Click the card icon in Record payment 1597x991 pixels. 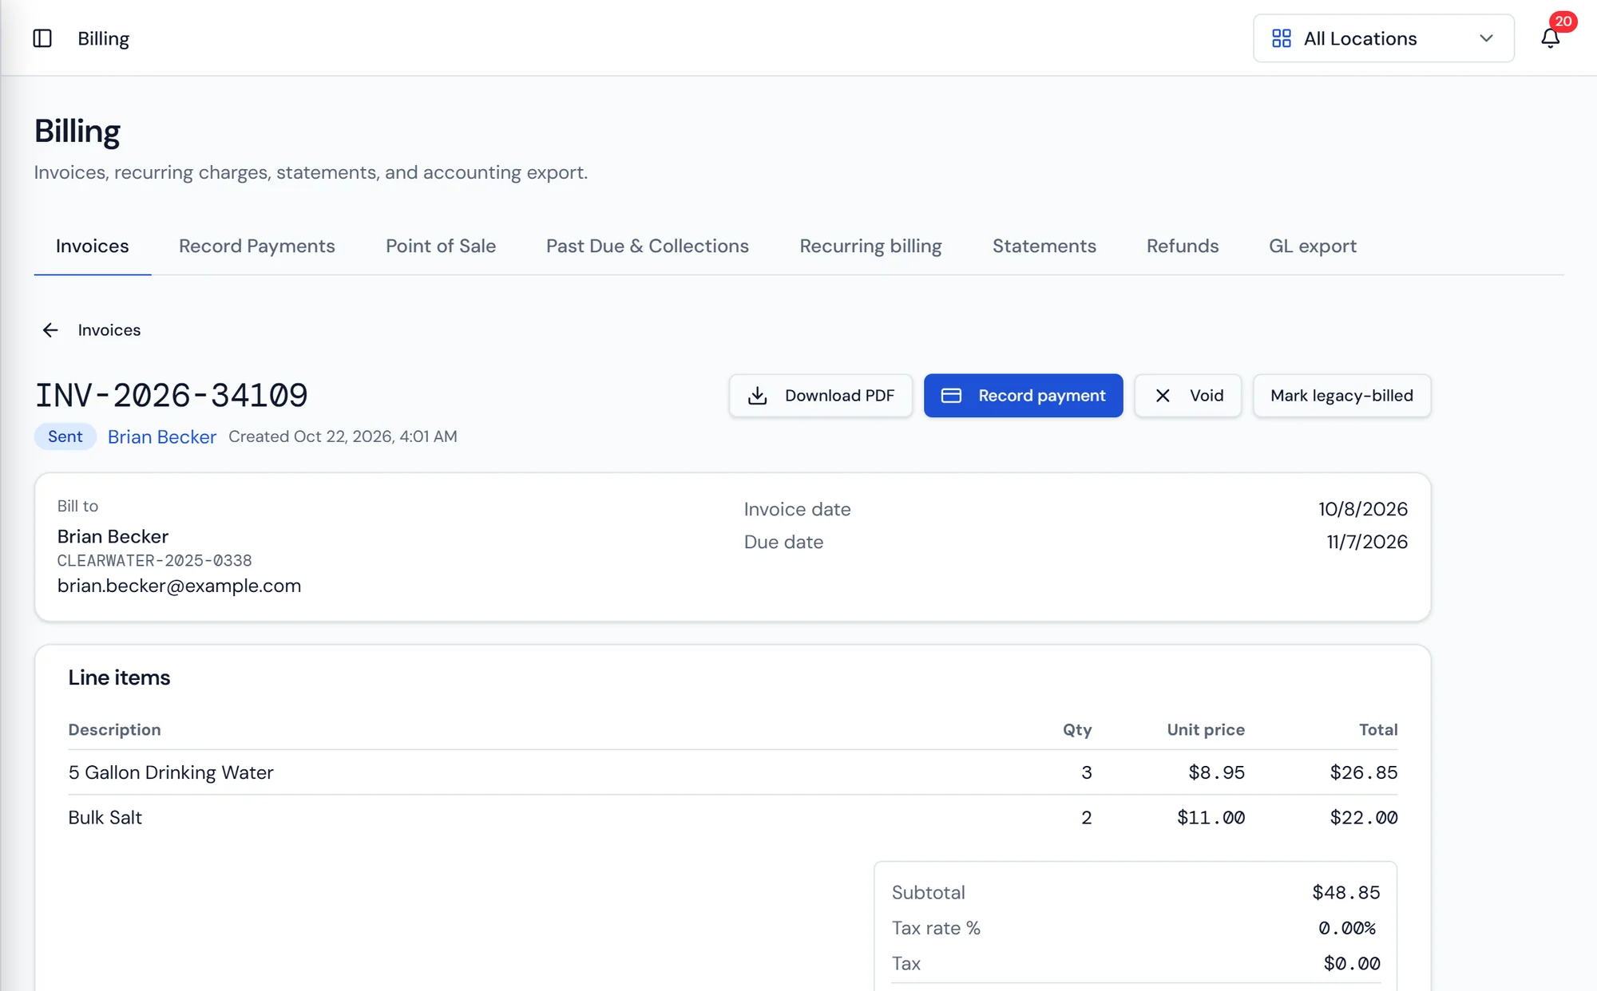tap(951, 396)
